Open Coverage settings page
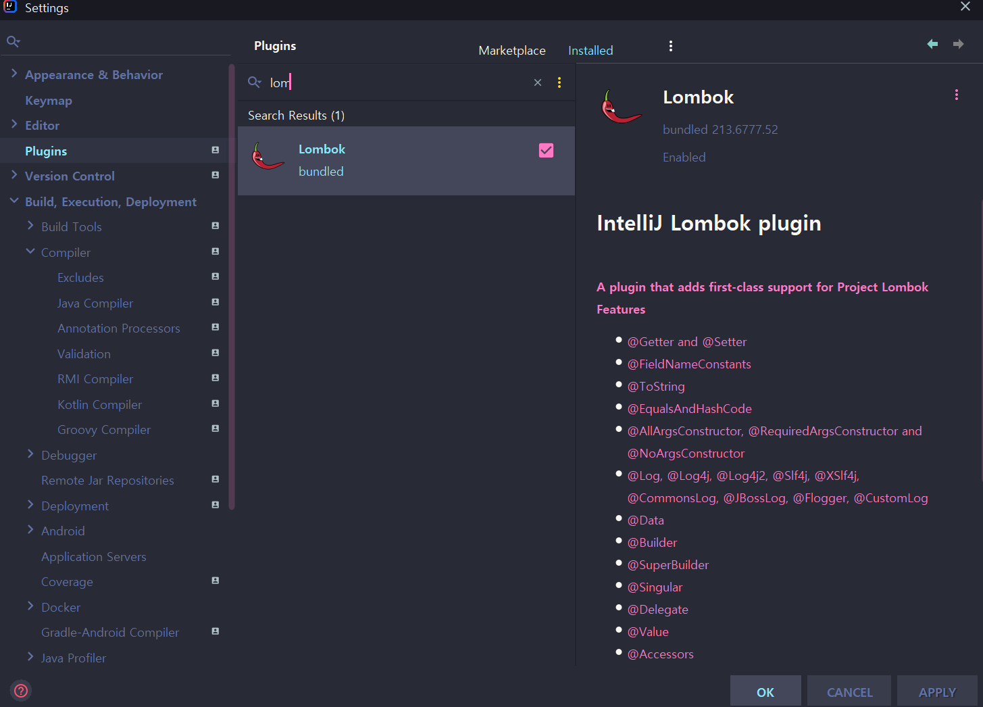Viewport: 983px width, 707px height. coord(67,582)
